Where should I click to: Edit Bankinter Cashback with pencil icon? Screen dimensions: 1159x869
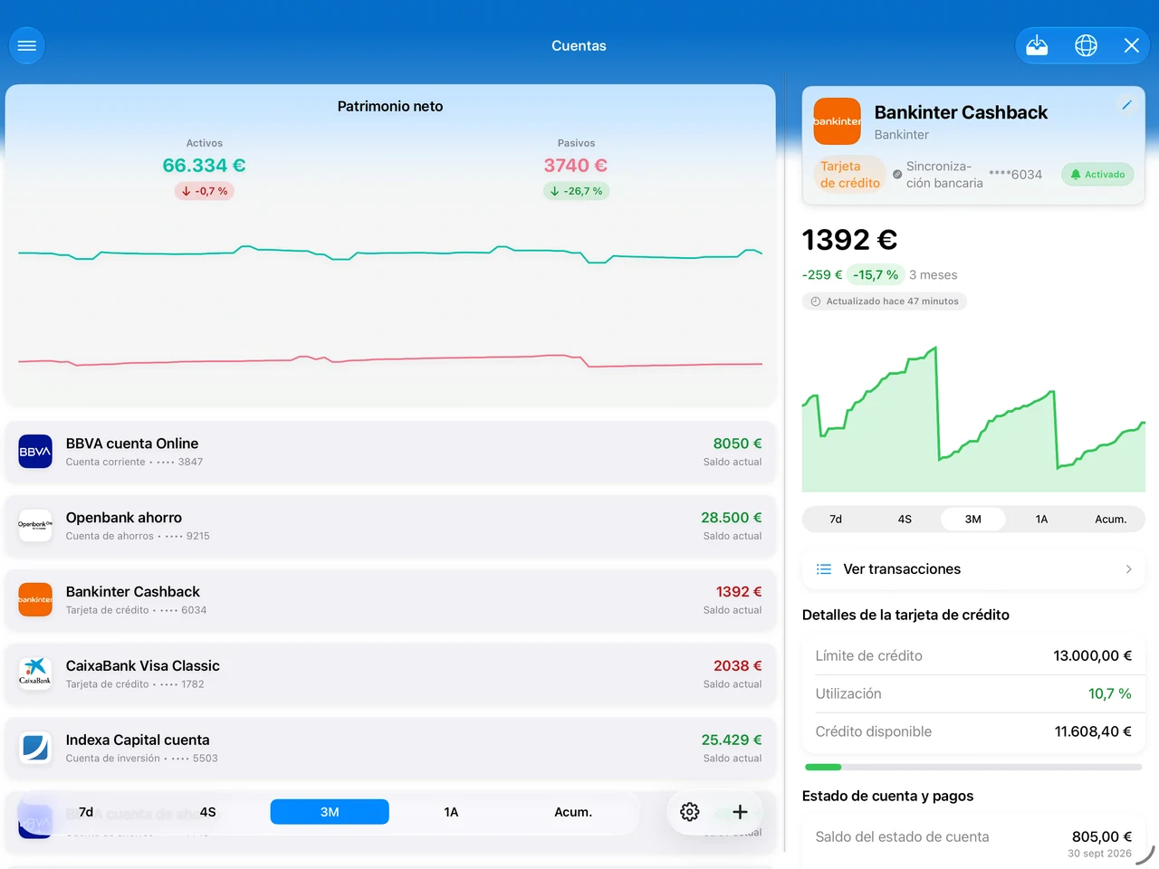[1127, 105]
